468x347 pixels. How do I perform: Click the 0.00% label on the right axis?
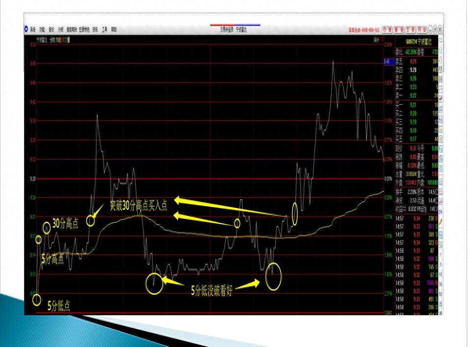click(389, 179)
